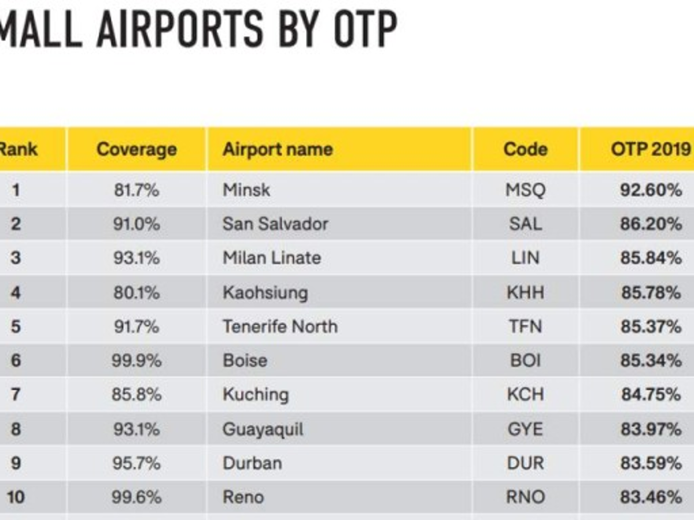The image size is (694, 520).
Task: Click the Kaohsiung airport name
Action: tap(265, 293)
